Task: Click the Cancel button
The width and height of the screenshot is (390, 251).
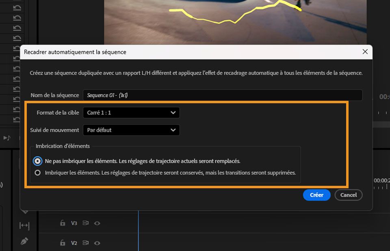Action: (348, 195)
